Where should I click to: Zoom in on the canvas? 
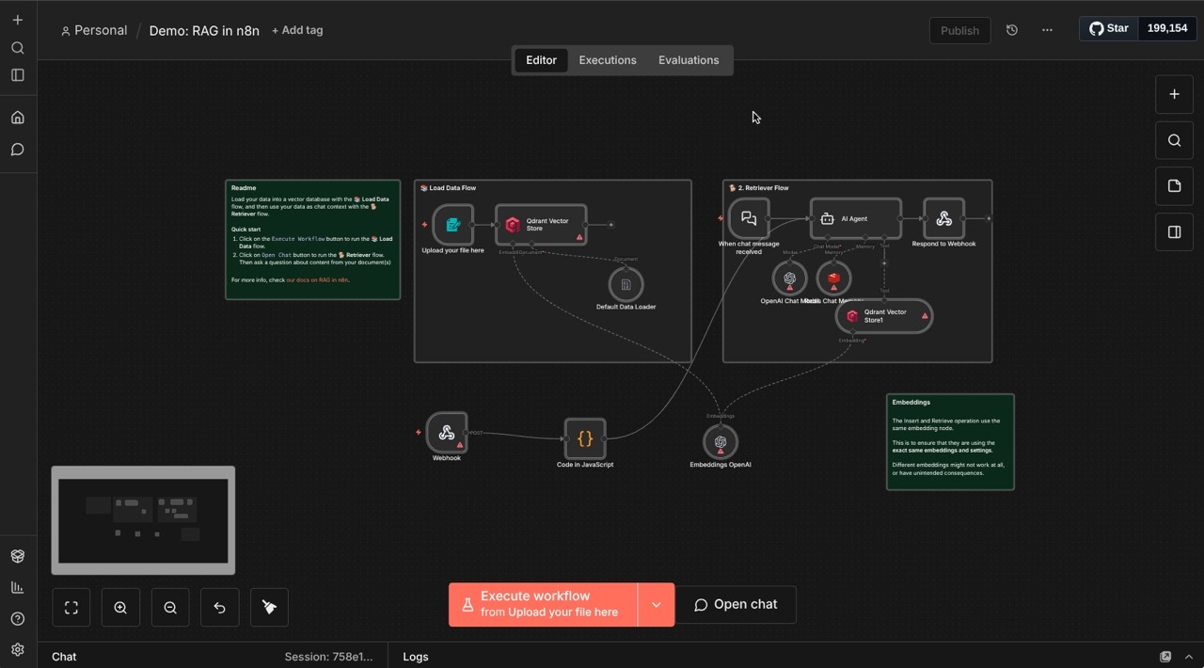tap(120, 608)
